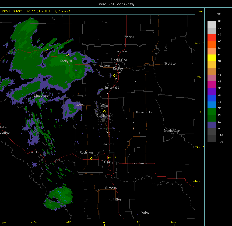Click the RockyMH label
This screenshot has height=226, width=232.
pos(66,61)
